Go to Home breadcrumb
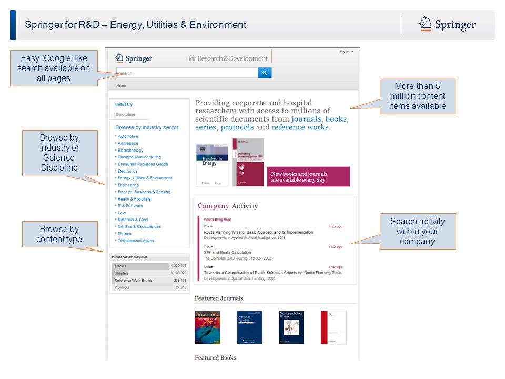The width and height of the screenshot is (505, 379). (121, 86)
